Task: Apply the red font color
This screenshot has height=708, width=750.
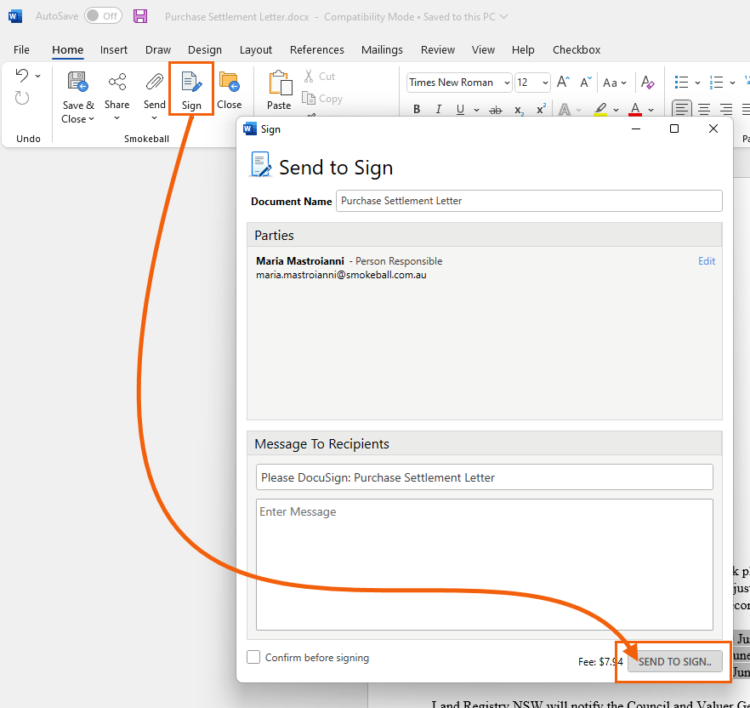Action: 634,110
